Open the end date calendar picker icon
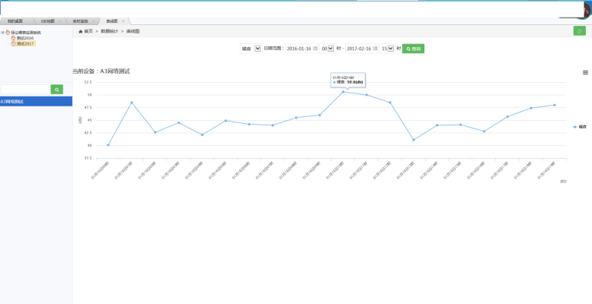 point(376,49)
